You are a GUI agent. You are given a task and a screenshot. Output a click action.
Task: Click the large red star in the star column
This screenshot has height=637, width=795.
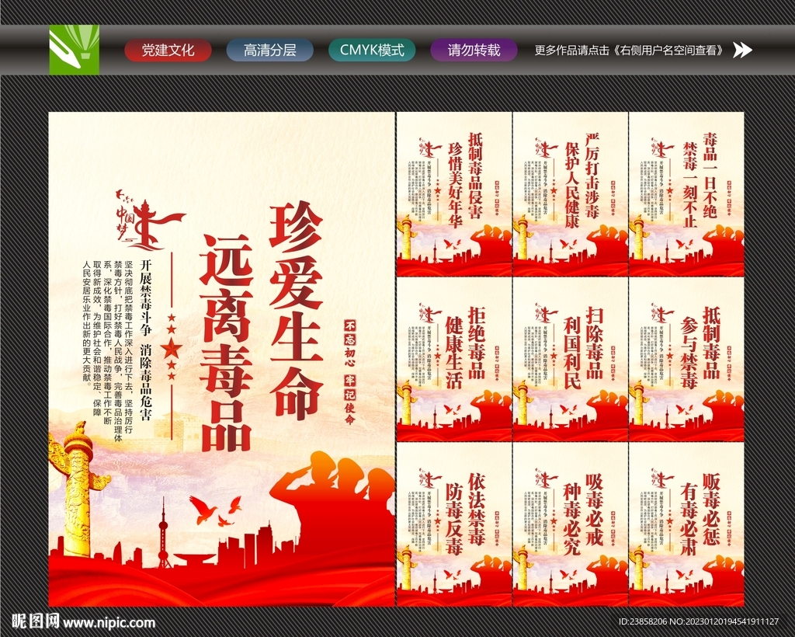pos(172,349)
